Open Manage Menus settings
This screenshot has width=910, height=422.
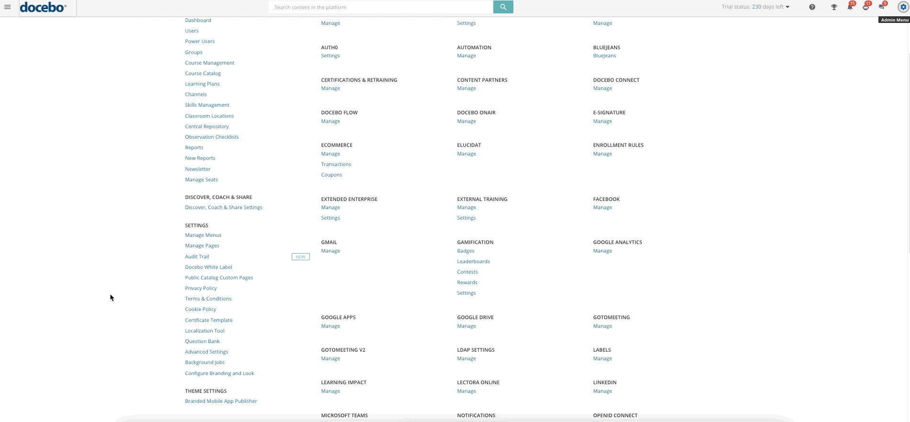coord(203,235)
